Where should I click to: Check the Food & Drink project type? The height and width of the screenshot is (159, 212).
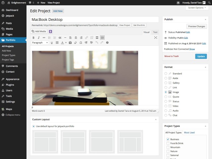[168, 143]
